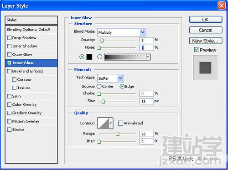The image size is (228, 170).
Task: Open the gradient picker dropdown arrow
Action: [x=148, y=57]
